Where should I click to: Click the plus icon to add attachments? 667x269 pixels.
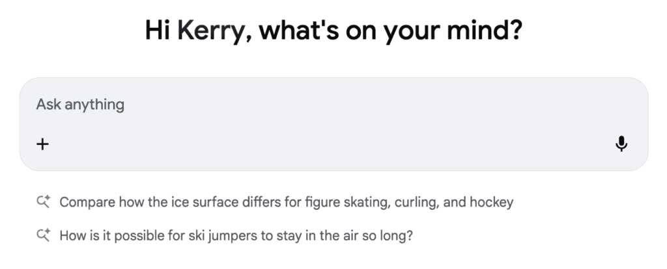click(42, 144)
